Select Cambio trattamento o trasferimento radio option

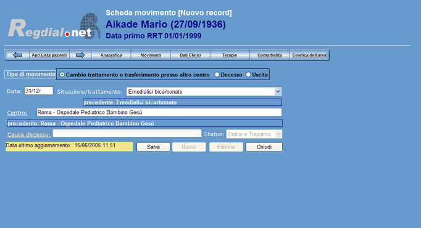pos(62,75)
